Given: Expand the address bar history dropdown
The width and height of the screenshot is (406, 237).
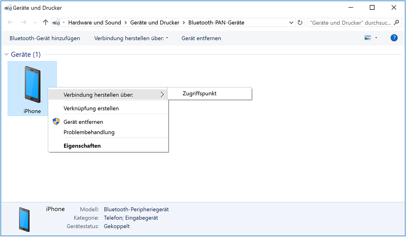Looking at the screenshot, I should (291, 22).
